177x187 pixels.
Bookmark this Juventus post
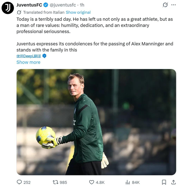(164, 182)
